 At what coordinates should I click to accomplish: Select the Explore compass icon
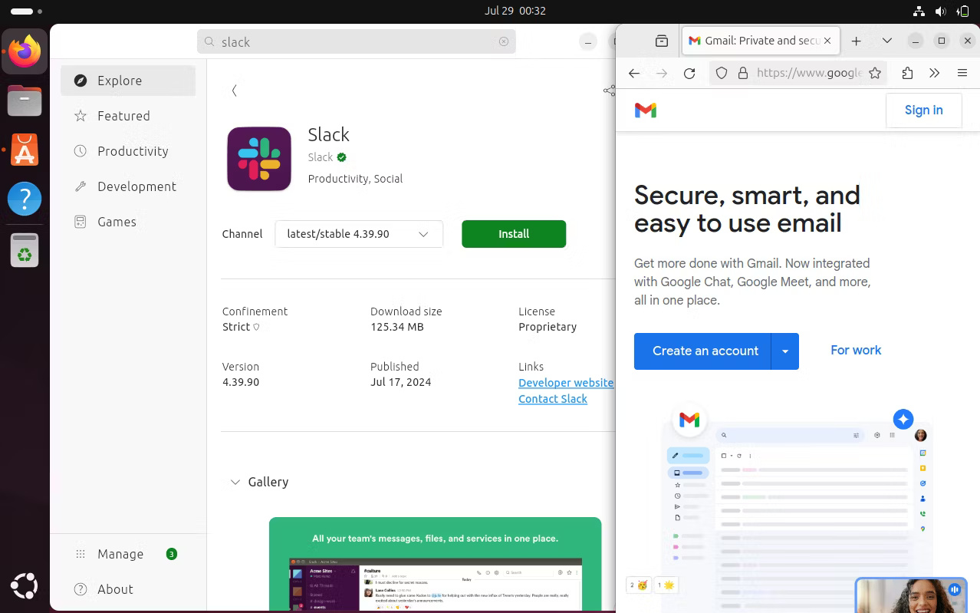pyautogui.click(x=80, y=81)
